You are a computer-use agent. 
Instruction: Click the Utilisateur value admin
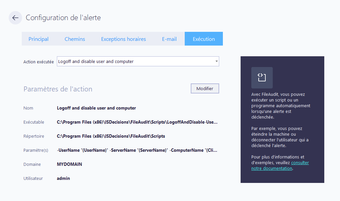coord(63,178)
